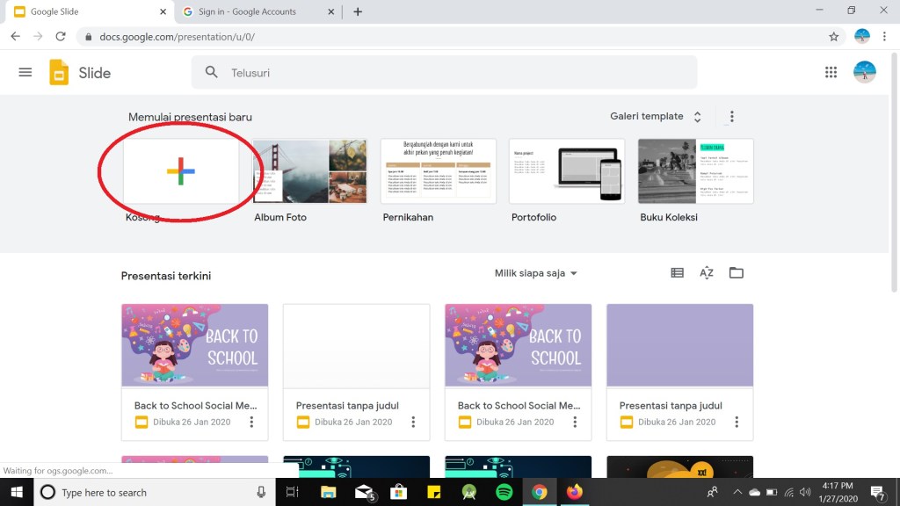The width and height of the screenshot is (900, 506).
Task: Expand the Galeri template gallery
Action: coord(656,117)
